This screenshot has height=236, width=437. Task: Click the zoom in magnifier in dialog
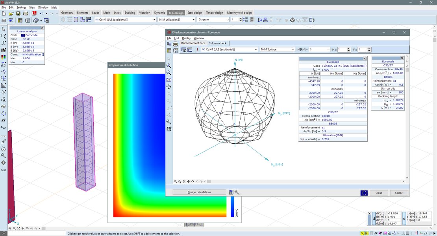point(169,66)
